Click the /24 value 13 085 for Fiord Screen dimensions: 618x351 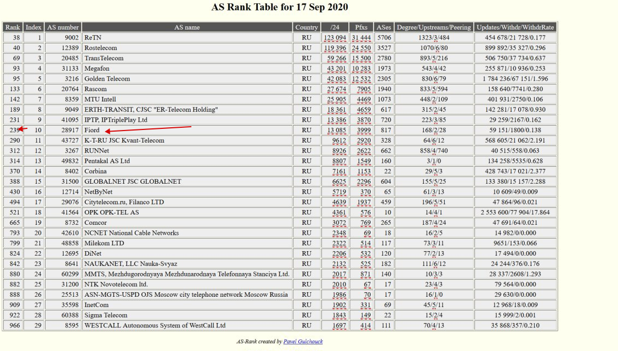point(337,130)
